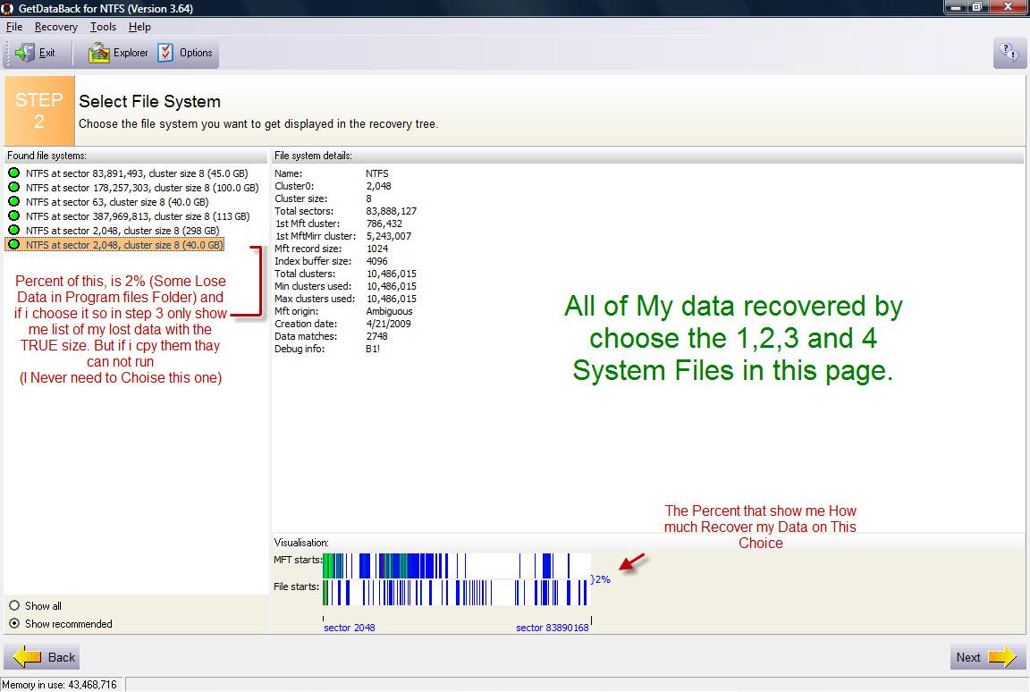Click the help question-mark icon at top right

[1009, 53]
